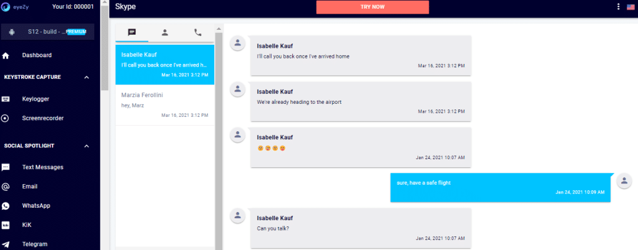Click the KiK icon in sidebar

pos(6,225)
